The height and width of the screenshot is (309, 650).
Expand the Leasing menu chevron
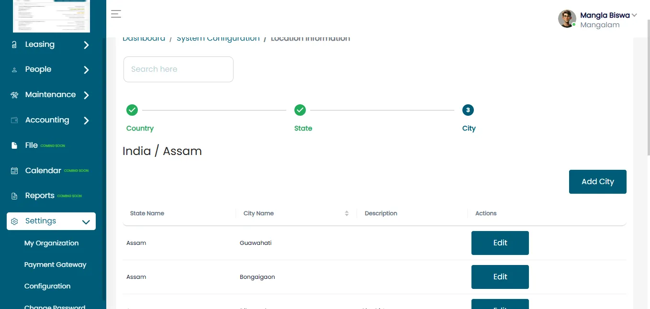86,45
